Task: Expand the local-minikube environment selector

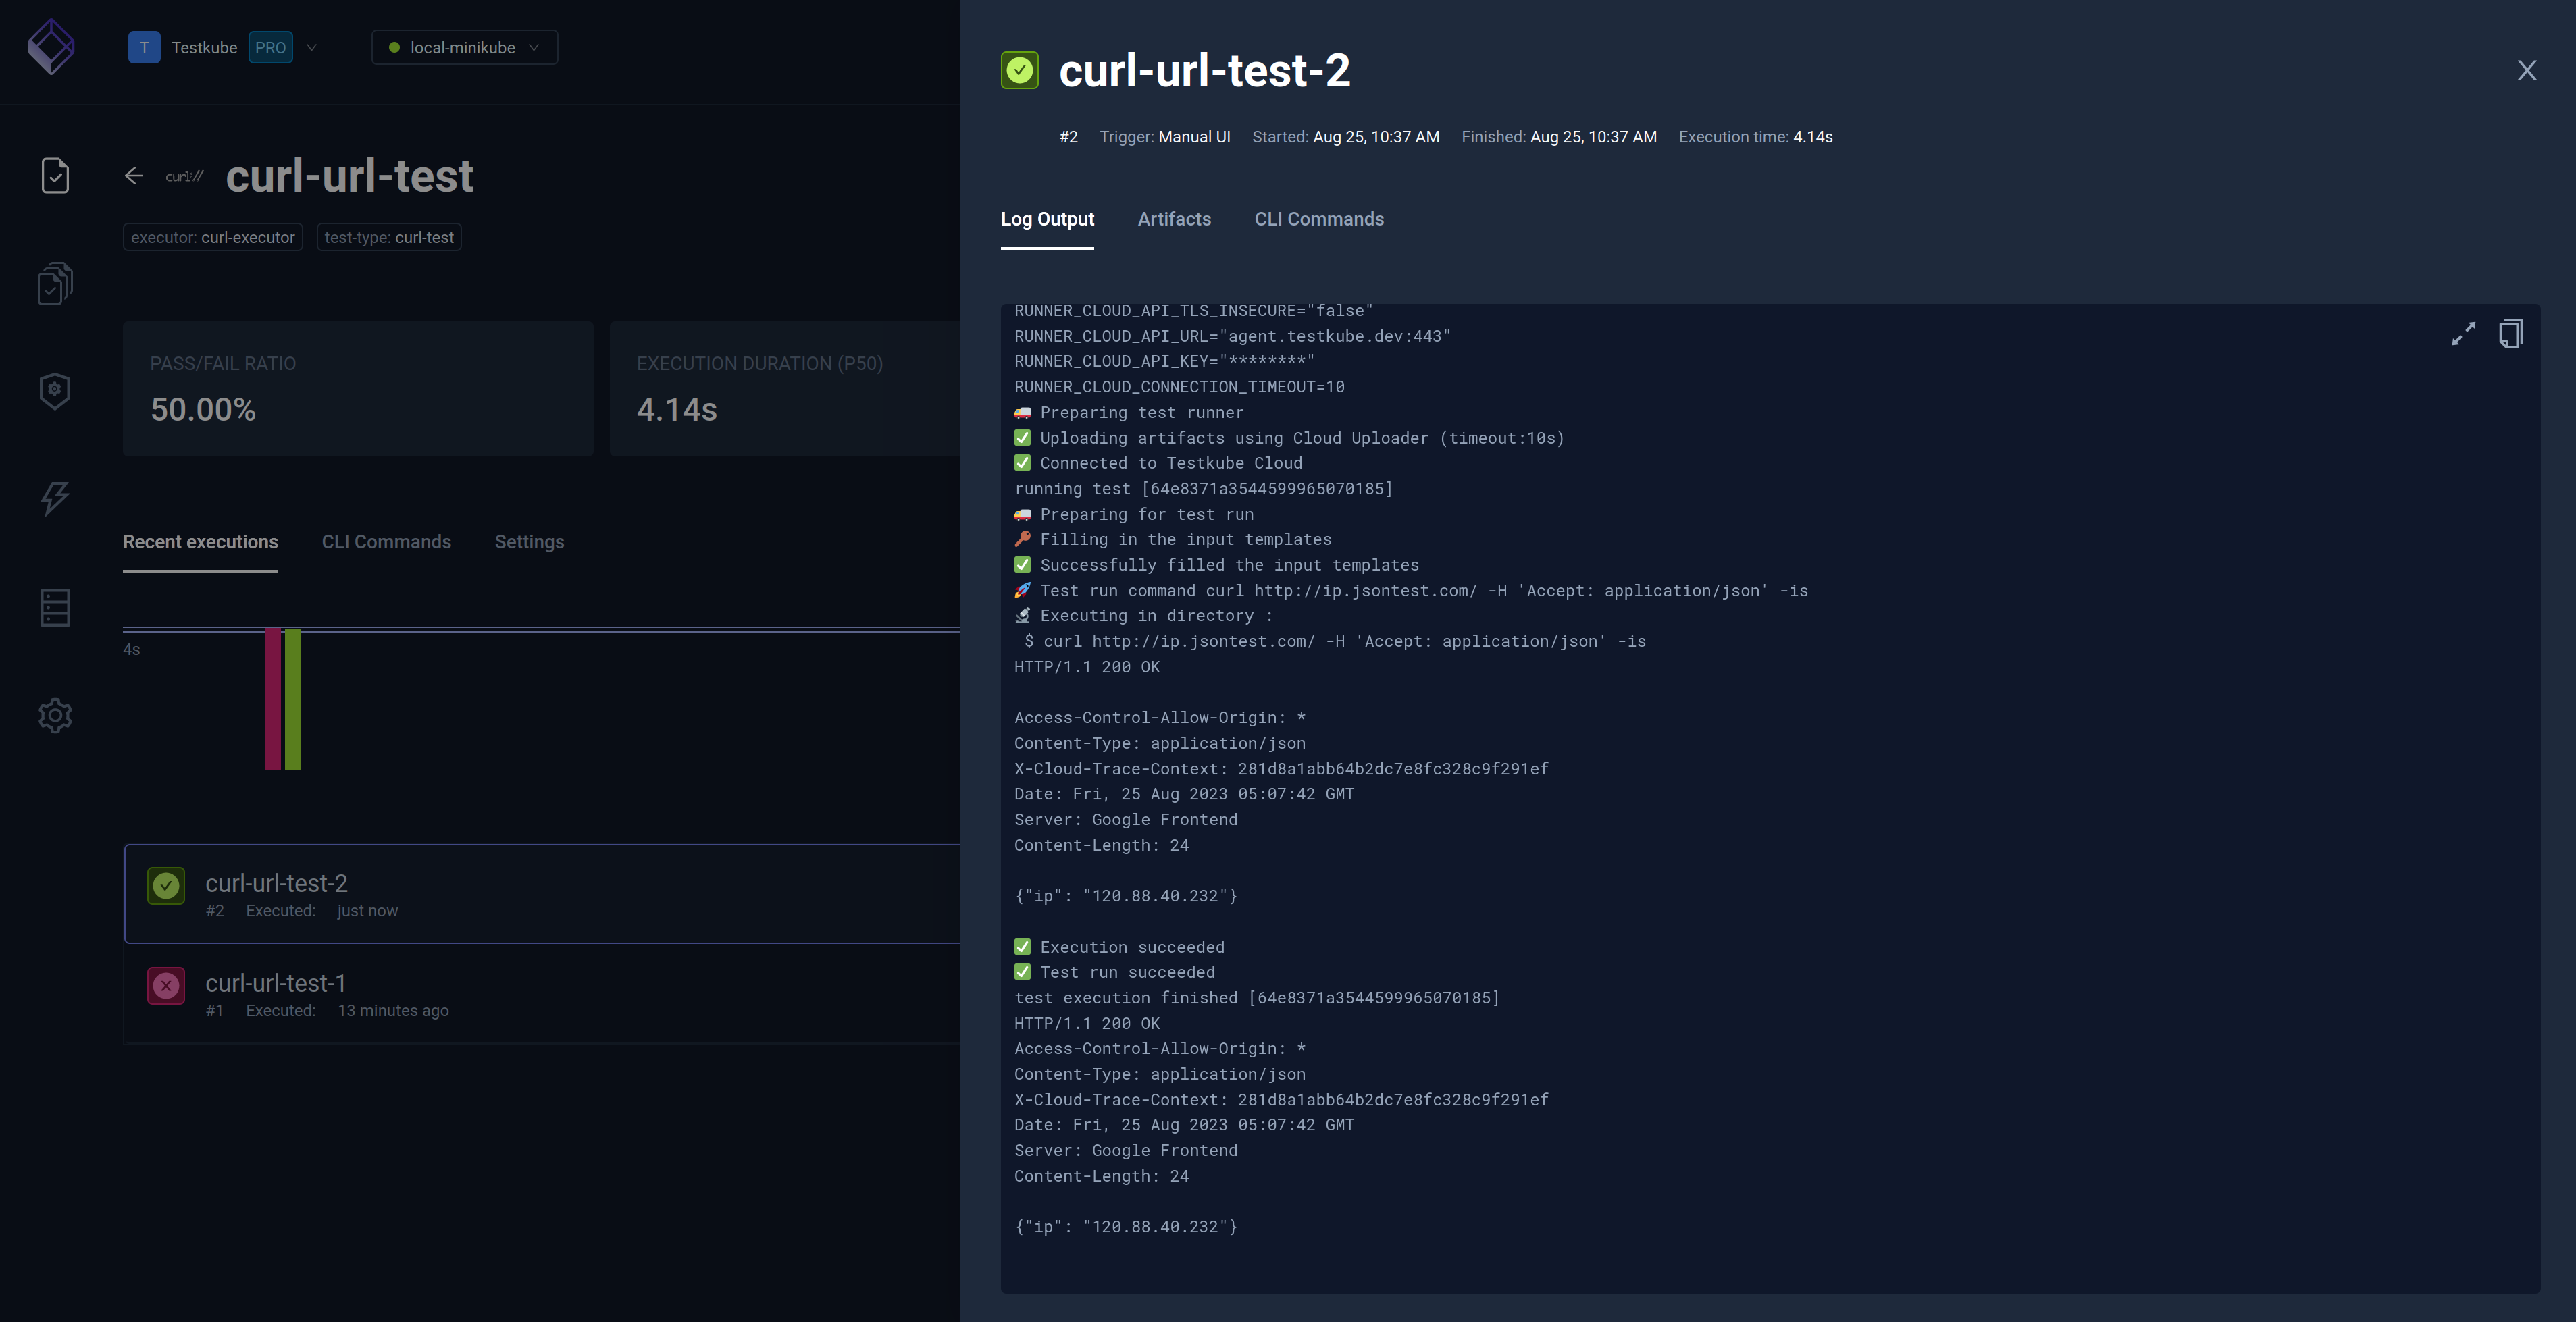Action: pyautogui.click(x=464, y=47)
